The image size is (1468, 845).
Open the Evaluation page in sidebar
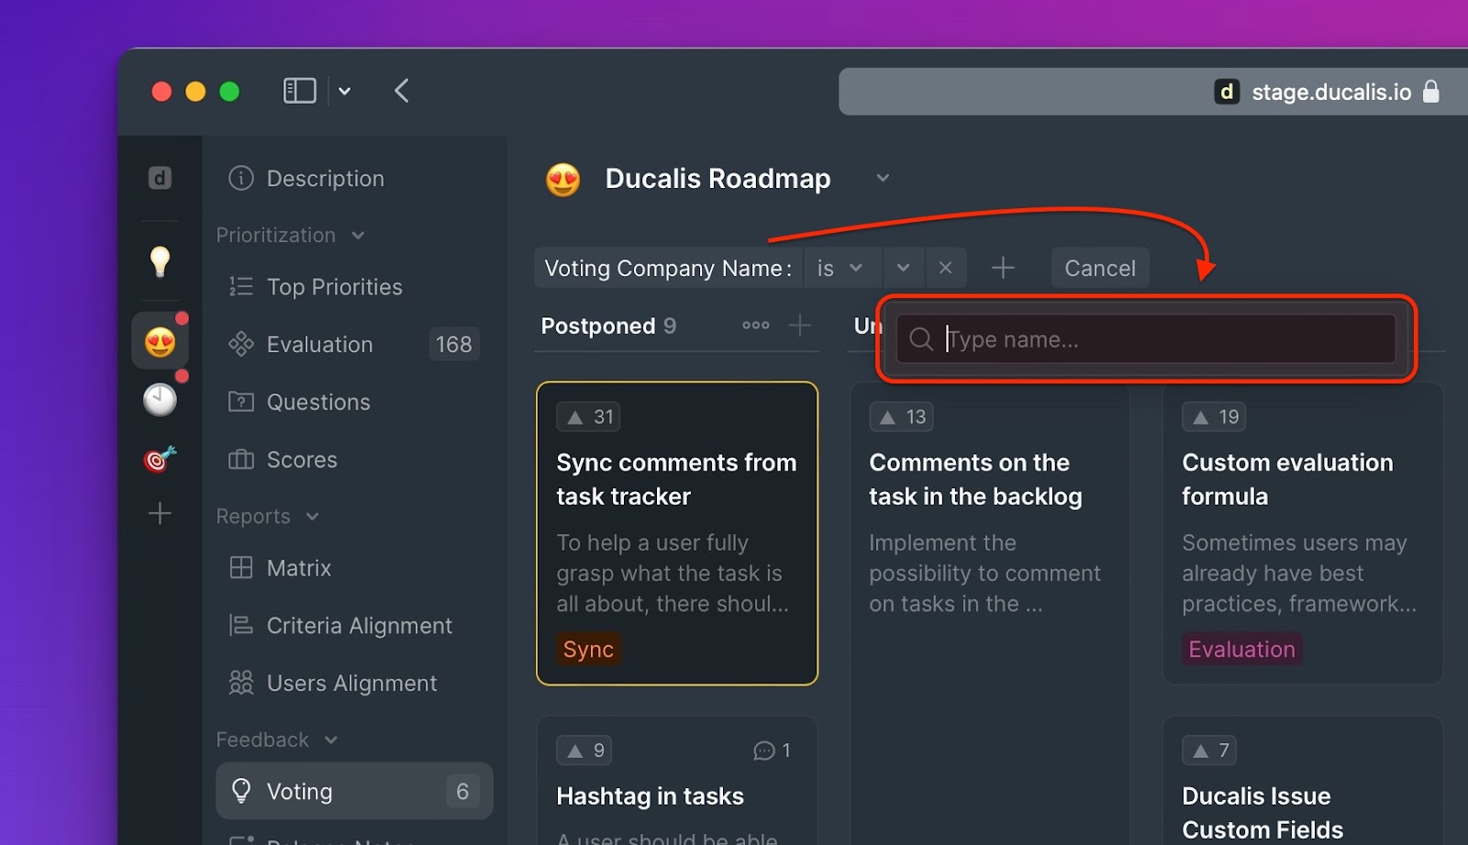tap(319, 344)
